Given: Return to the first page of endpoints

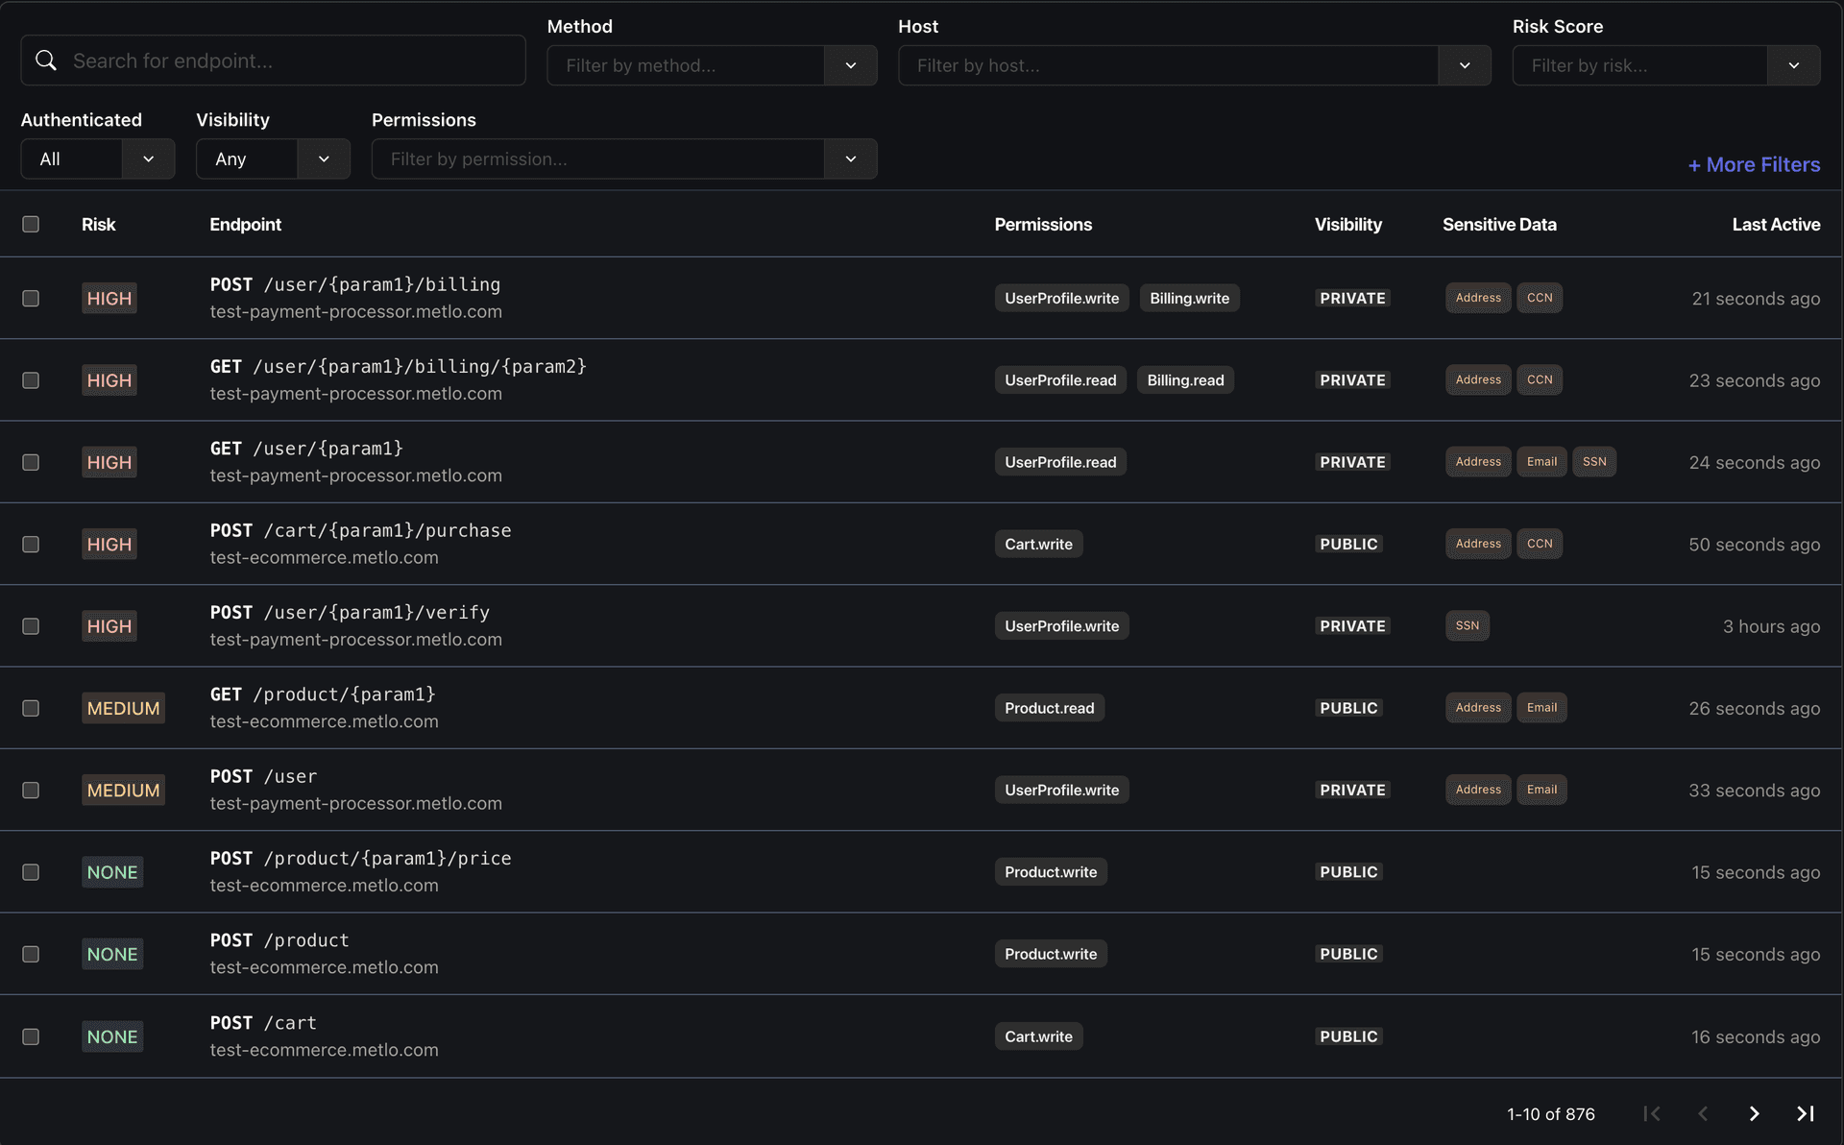Looking at the screenshot, I should 1653,1113.
